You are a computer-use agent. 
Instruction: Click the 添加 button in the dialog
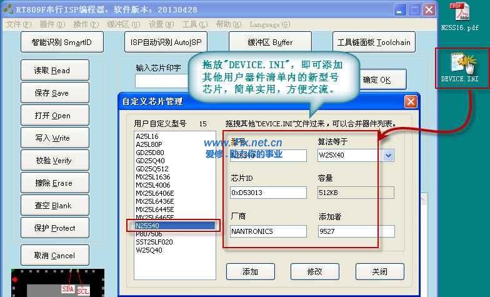[250, 271]
